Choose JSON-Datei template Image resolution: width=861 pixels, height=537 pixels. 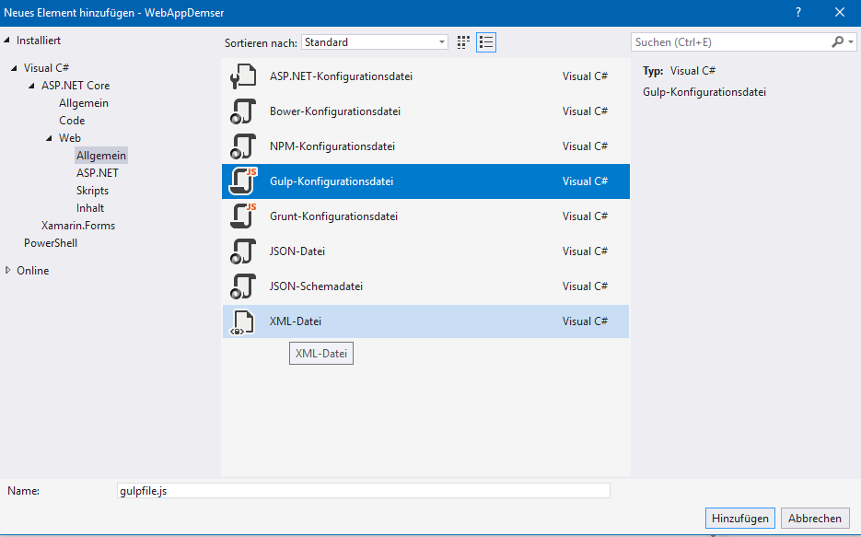coord(425,251)
